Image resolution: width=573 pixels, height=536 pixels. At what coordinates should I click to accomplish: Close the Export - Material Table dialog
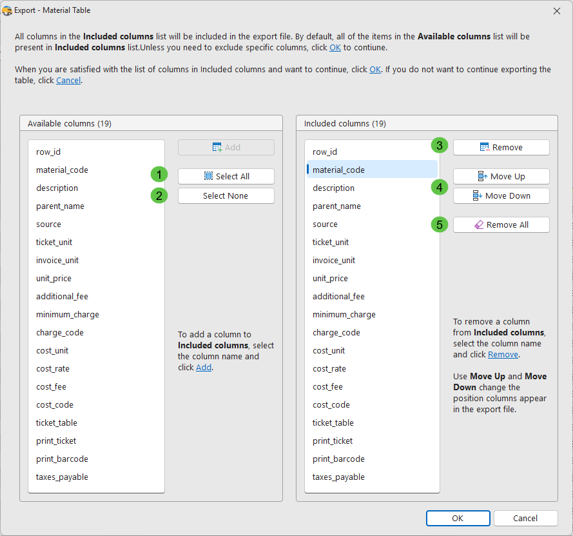pos(557,10)
